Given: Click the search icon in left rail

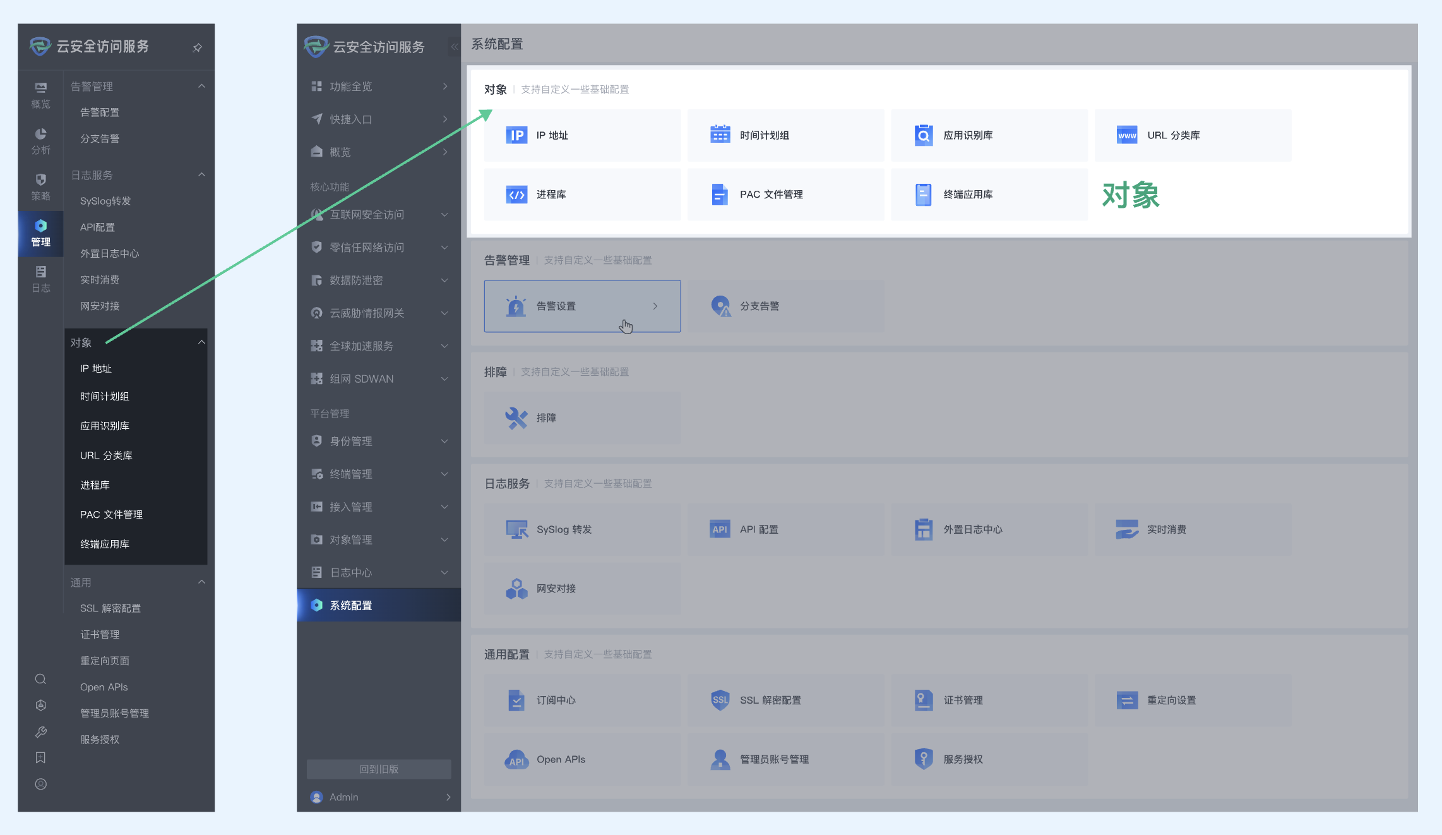Looking at the screenshot, I should pos(40,679).
